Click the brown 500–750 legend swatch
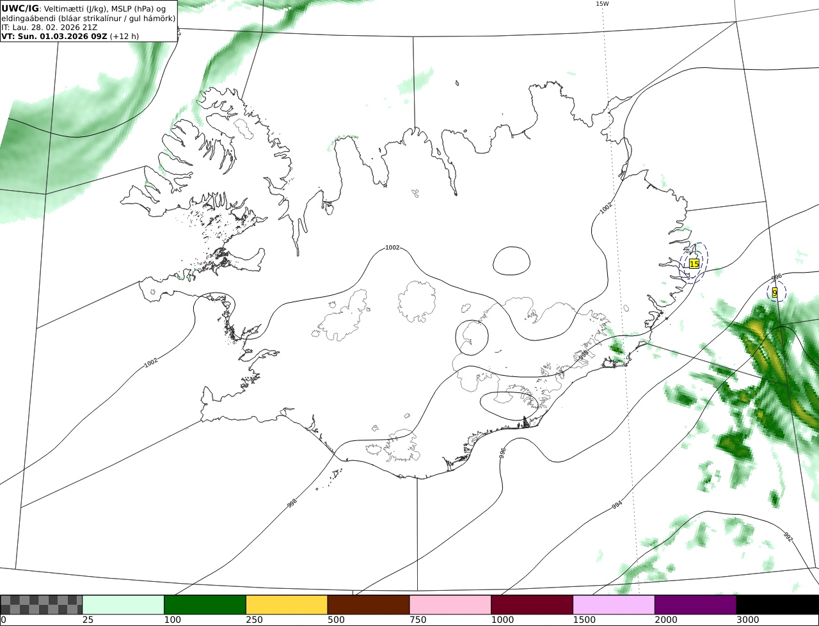The width and height of the screenshot is (819, 626). point(369,605)
